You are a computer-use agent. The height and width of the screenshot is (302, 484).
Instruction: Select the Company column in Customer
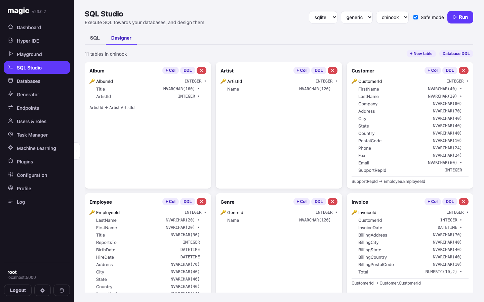pos(410,104)
